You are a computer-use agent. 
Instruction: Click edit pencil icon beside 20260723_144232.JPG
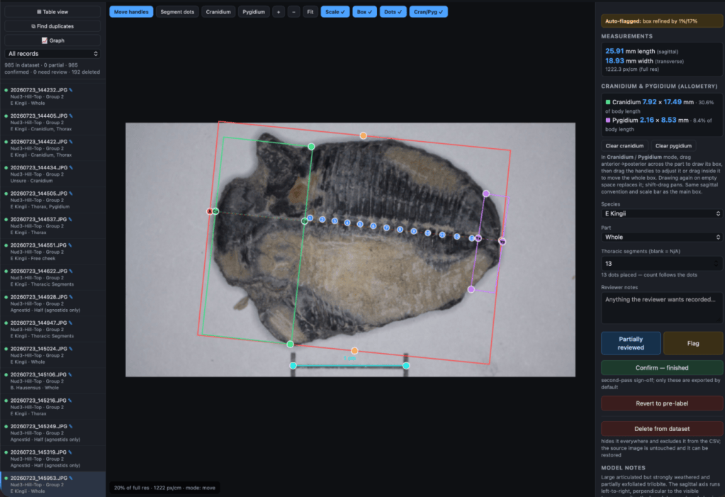coord(71,90)
